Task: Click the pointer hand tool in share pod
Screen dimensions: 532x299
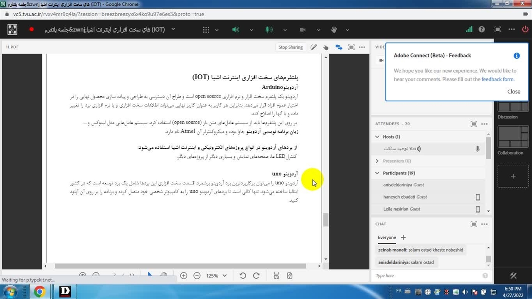Action: pyautogui.click(x=326, y=47)
